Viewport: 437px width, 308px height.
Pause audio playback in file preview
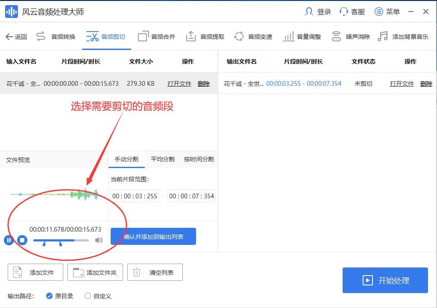pos(9,240)
